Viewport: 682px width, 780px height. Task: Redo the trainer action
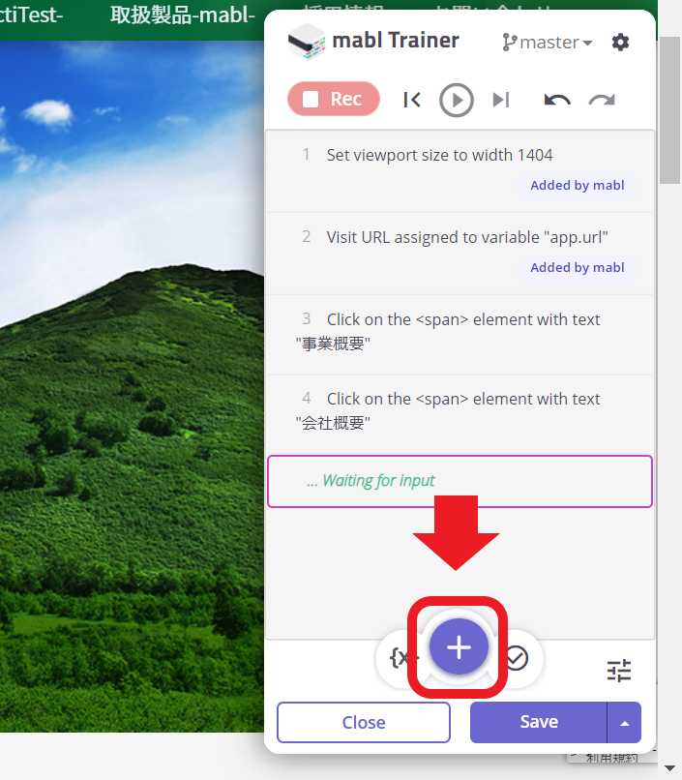(x=602, y=100)
